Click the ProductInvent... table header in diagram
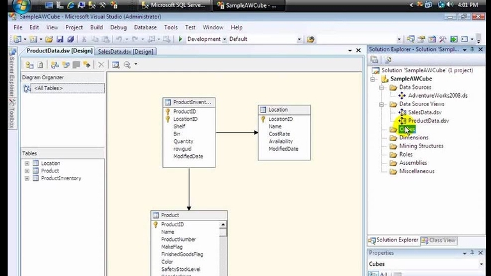 [x=189, y=102]
